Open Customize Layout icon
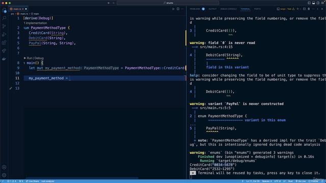Viewport: 326px width, 183px height. (x=322, y=3)
